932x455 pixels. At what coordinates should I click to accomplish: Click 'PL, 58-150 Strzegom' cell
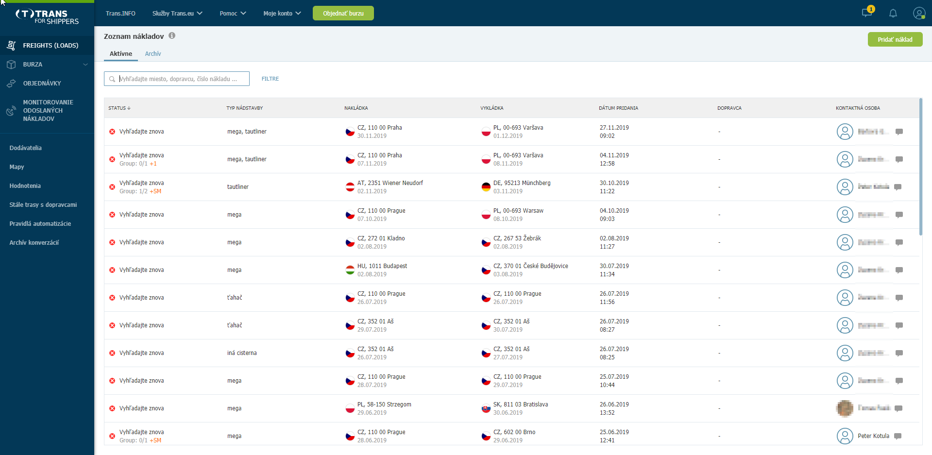click(x=384, y=404)
